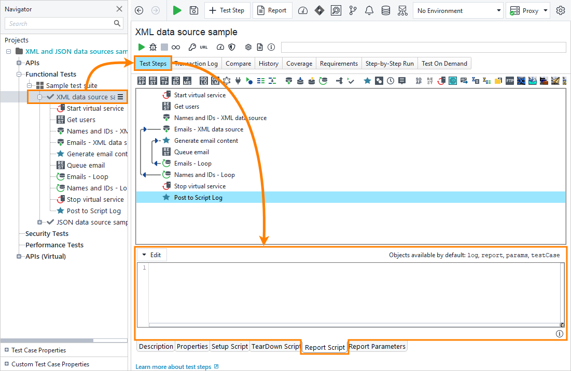The height and width of the screenshot is (371, 571).
Task: Click the FTP test step icon
Action: click(510, 81)
